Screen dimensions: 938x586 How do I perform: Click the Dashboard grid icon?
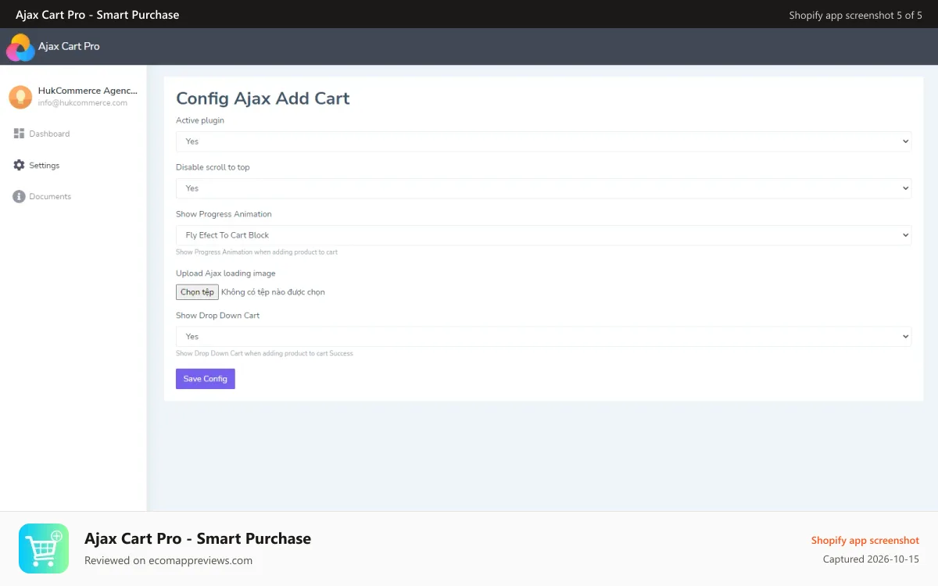tap(20, 134)
